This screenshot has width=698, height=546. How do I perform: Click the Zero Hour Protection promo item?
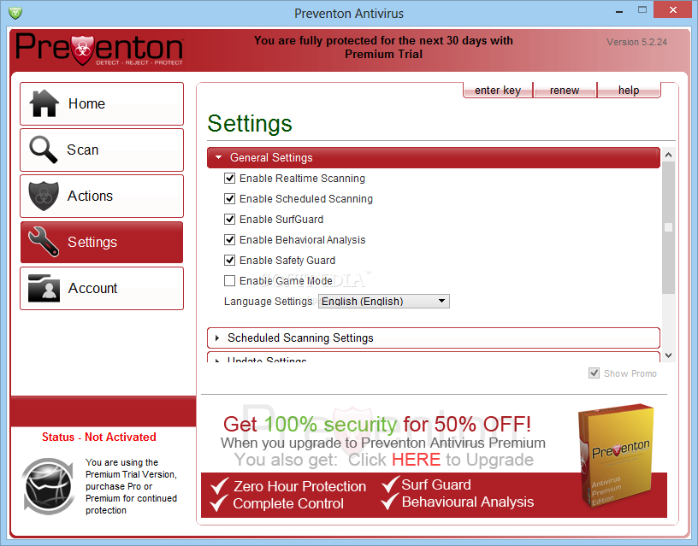pyautogui.click(x=288, y=486)
